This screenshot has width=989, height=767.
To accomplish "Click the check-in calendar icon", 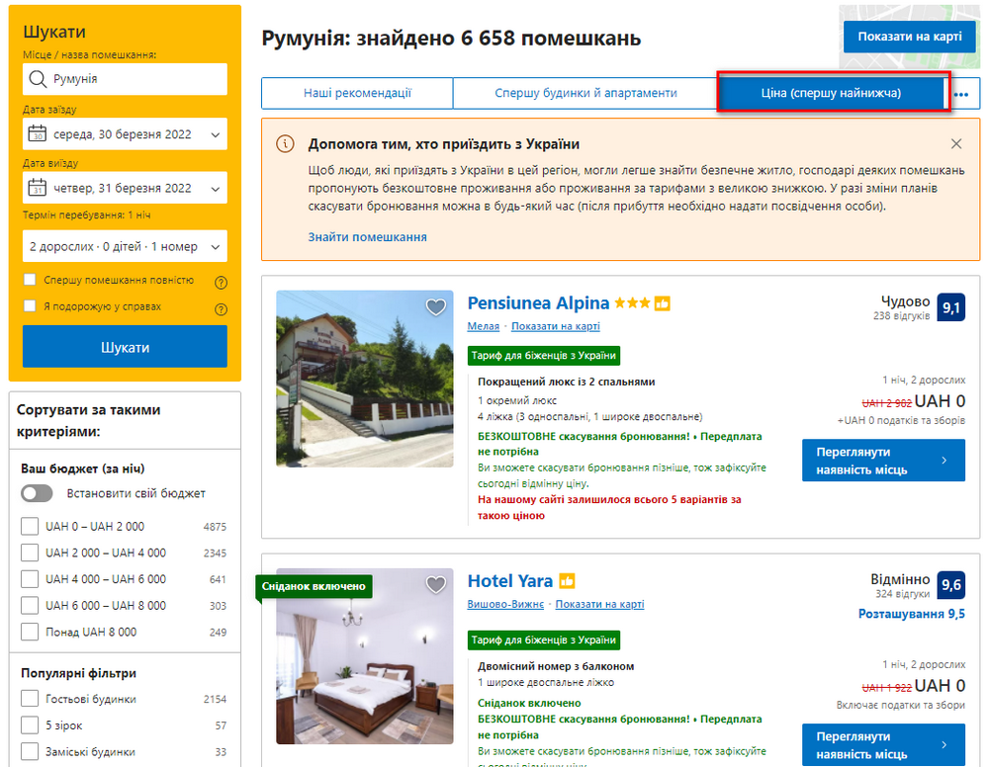I will click(38, 134).
